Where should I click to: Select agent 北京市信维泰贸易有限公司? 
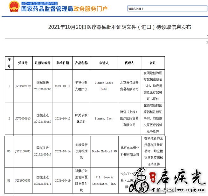tap(129, 86)
